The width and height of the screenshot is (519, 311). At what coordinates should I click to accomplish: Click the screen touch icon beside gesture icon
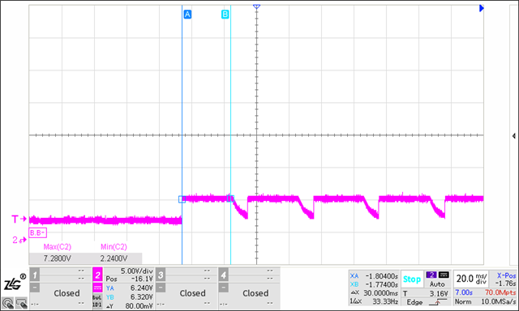(22, 303)
